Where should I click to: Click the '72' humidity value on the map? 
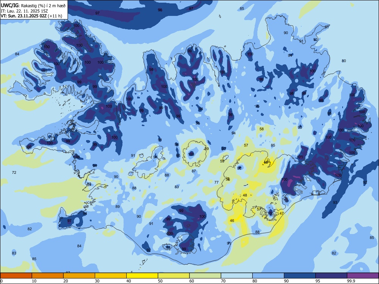click(14, 172)
